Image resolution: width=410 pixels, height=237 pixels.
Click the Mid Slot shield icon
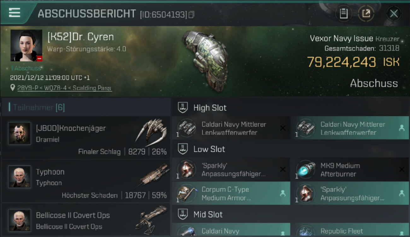[183, 214]
